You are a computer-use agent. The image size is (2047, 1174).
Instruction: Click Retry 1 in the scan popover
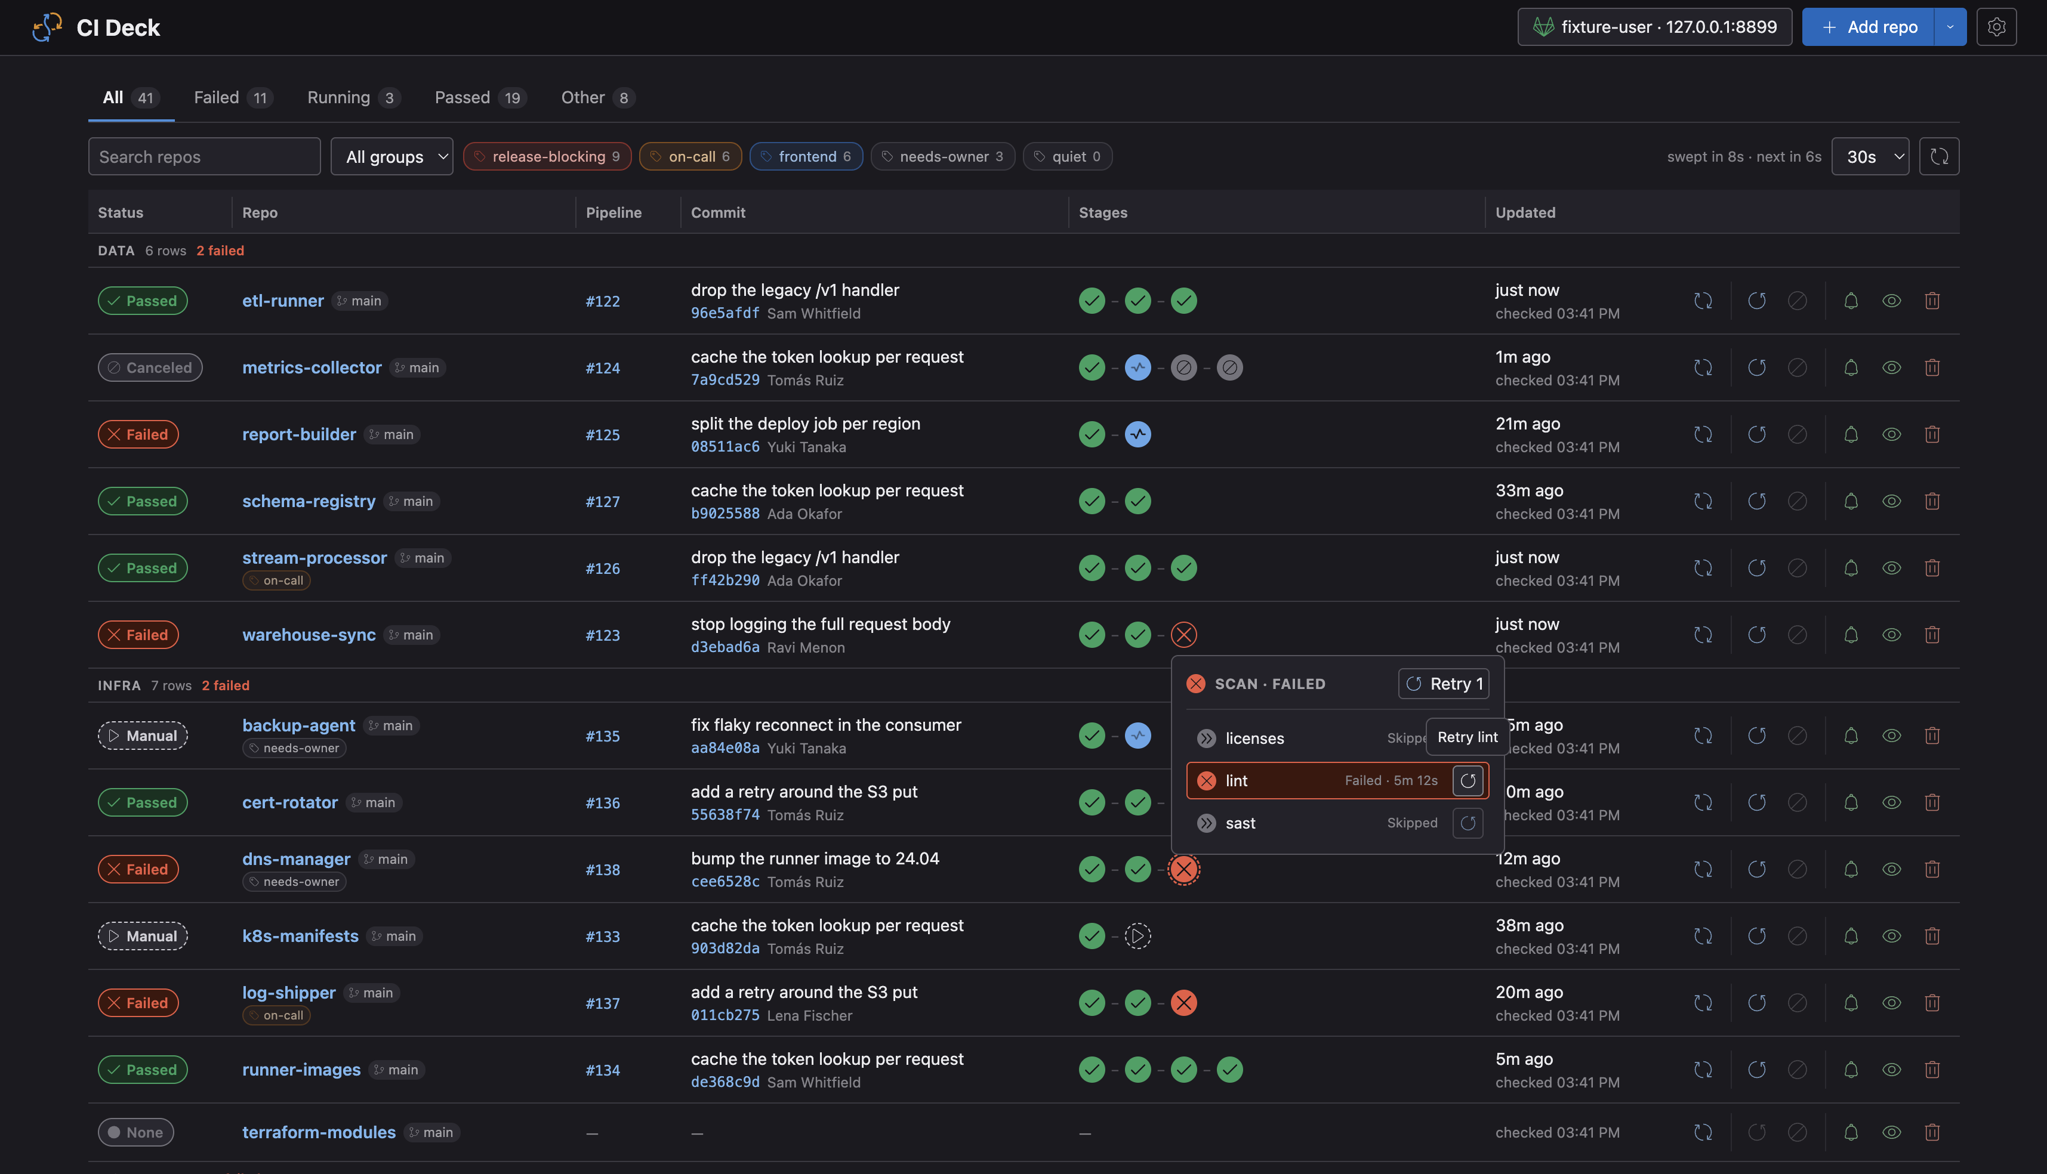(1444, 684)
